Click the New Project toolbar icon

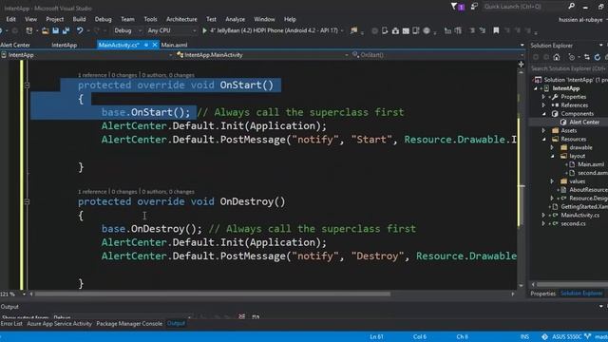(29, 30)
